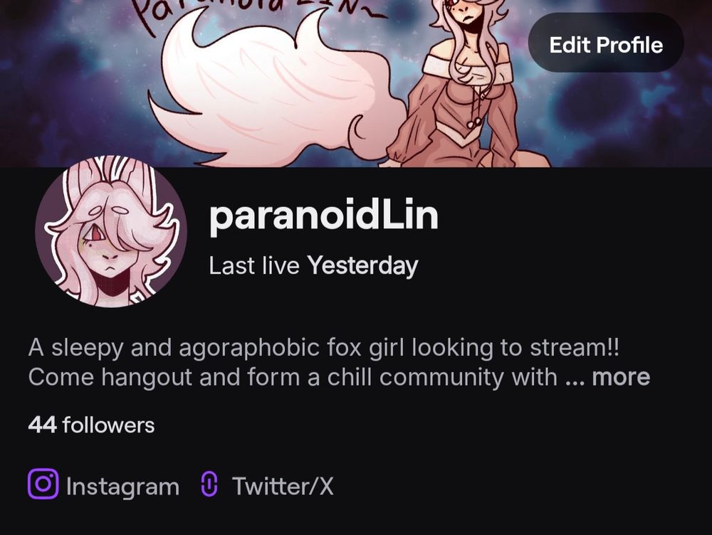Click the bold '44' follower count number
This screenshot has width=712, height=535.
[x=42, y=425]
